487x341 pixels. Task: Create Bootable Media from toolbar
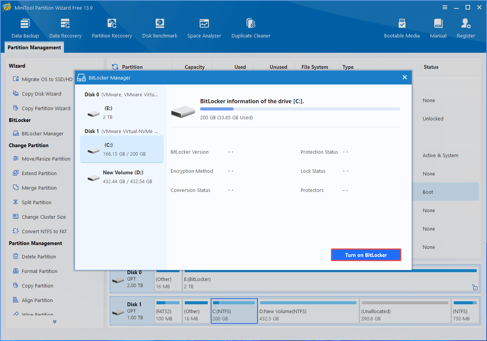pos(402,28)
